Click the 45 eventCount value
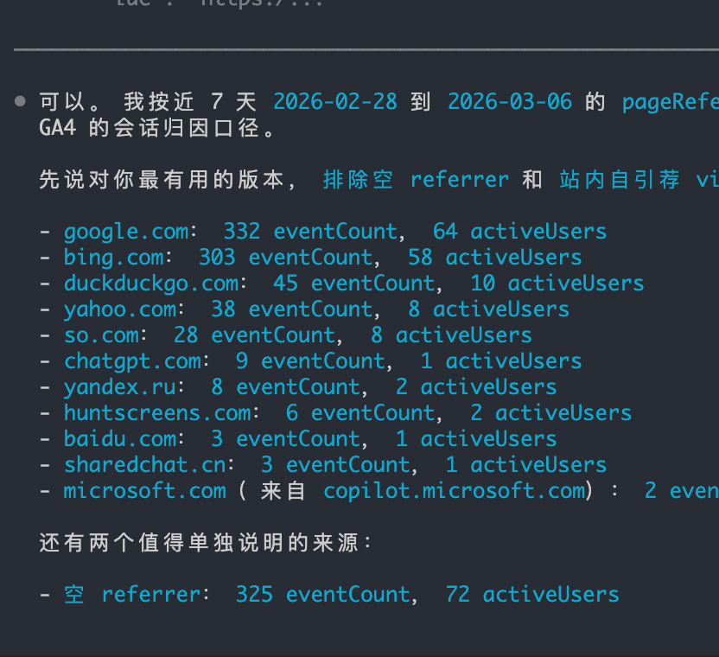The height and width of the screenshot is (657, 719). coord(354,284)
